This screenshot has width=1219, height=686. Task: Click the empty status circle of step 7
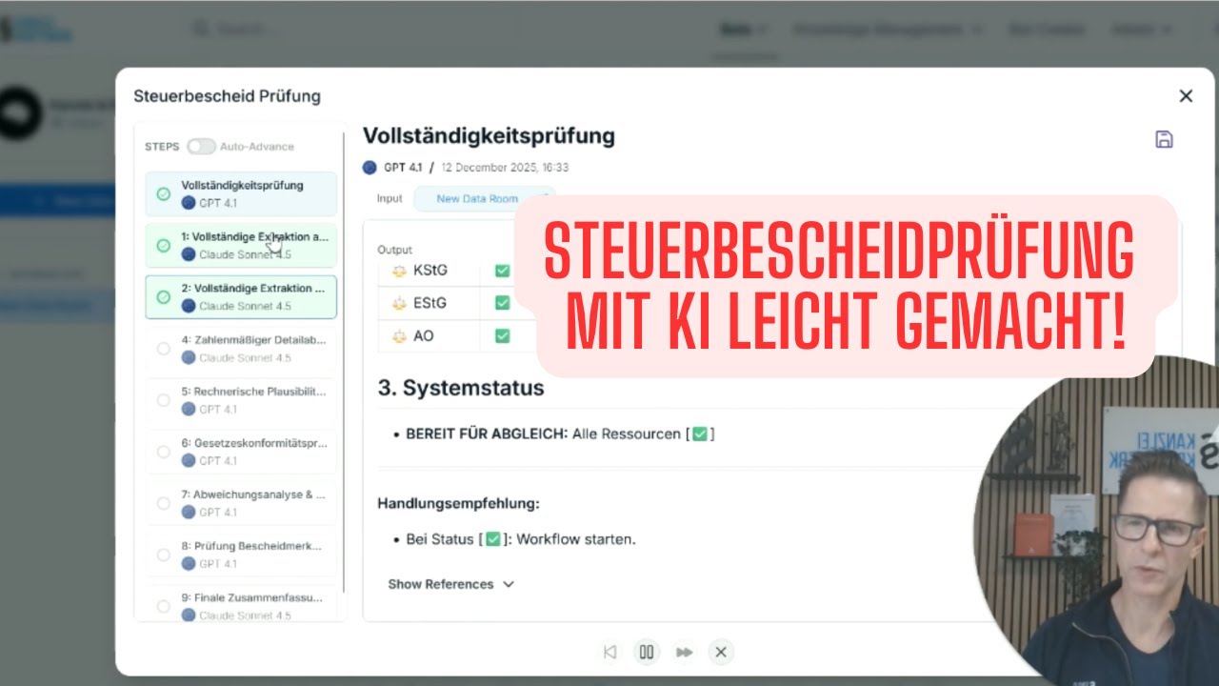click(163, 503)
